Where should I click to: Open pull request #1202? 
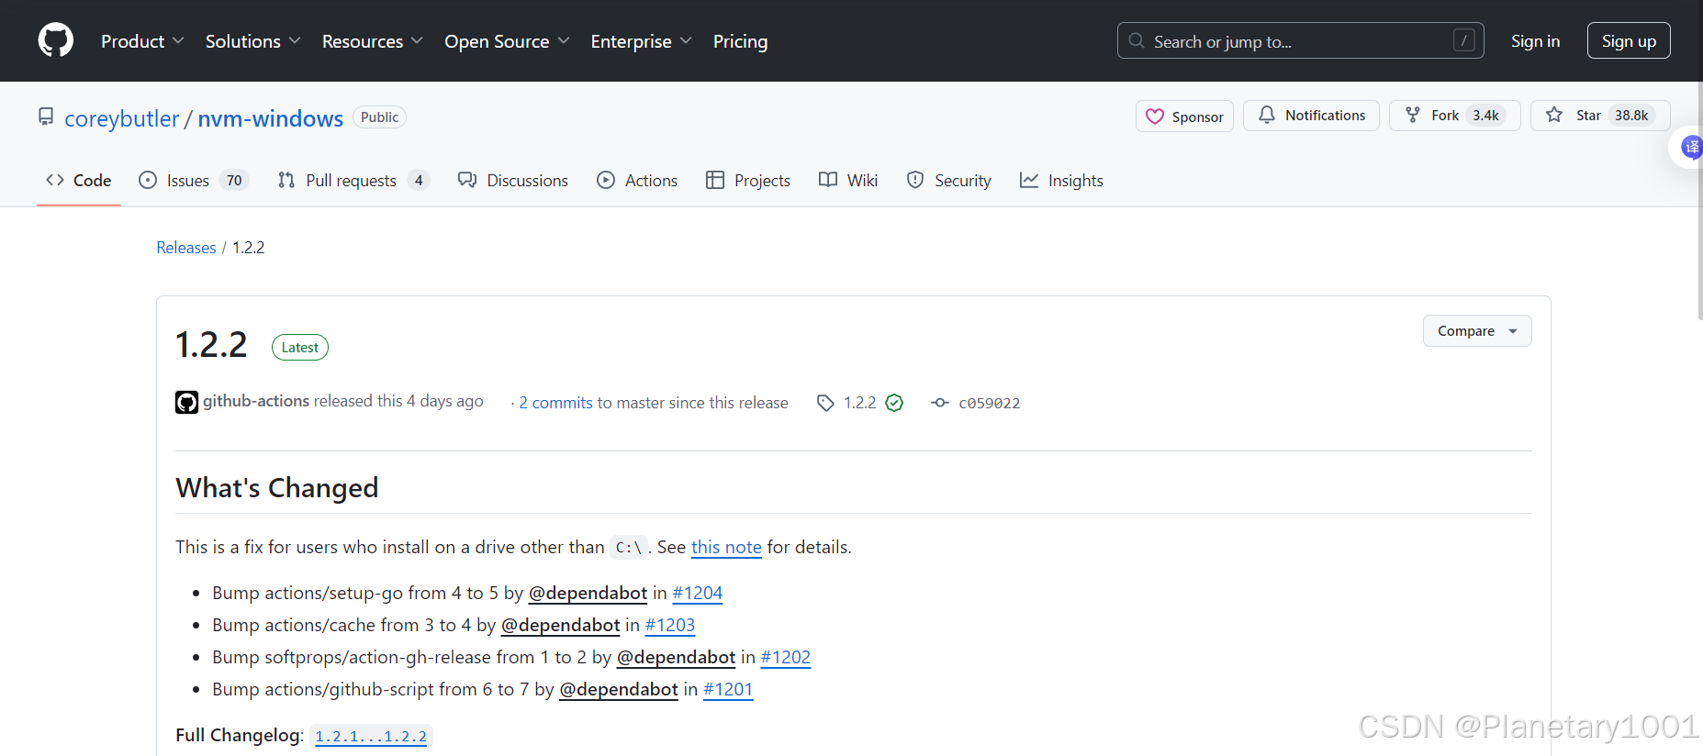pyautogui.click(x=786, y=657)
